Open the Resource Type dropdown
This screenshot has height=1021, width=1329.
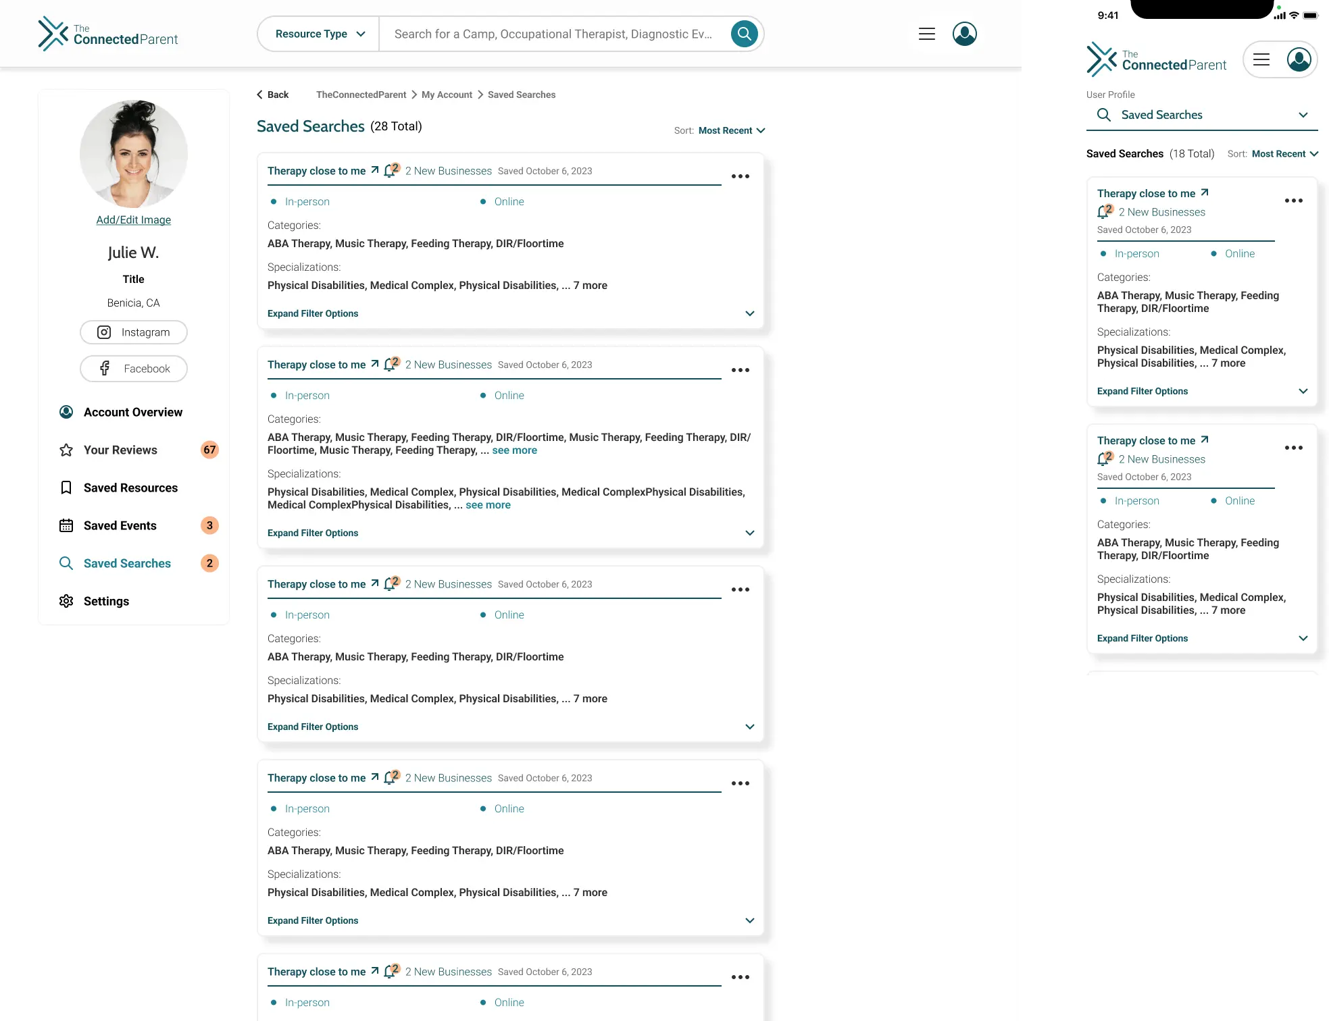tap(317, 33)
